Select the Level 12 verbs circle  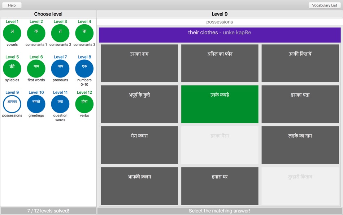click(x=84, y=104)
